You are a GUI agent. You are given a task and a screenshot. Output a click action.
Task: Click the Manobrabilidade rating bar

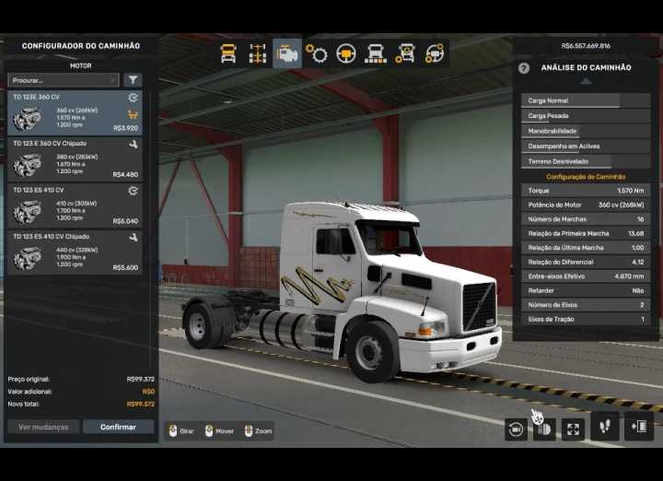[586, 131]
